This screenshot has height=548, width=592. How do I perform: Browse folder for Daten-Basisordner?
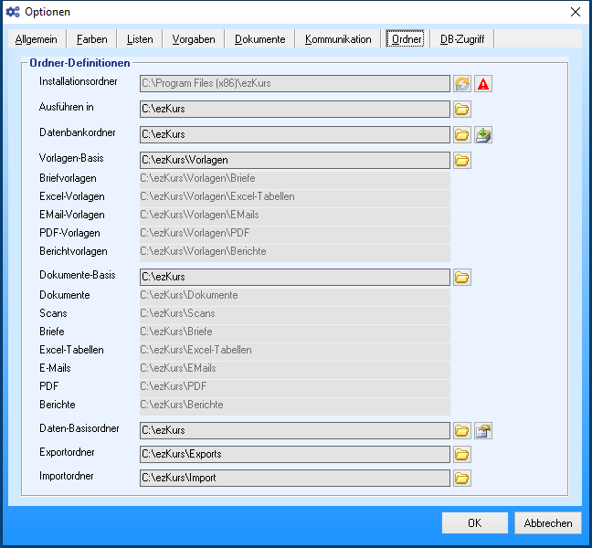(x=462, y=430)
